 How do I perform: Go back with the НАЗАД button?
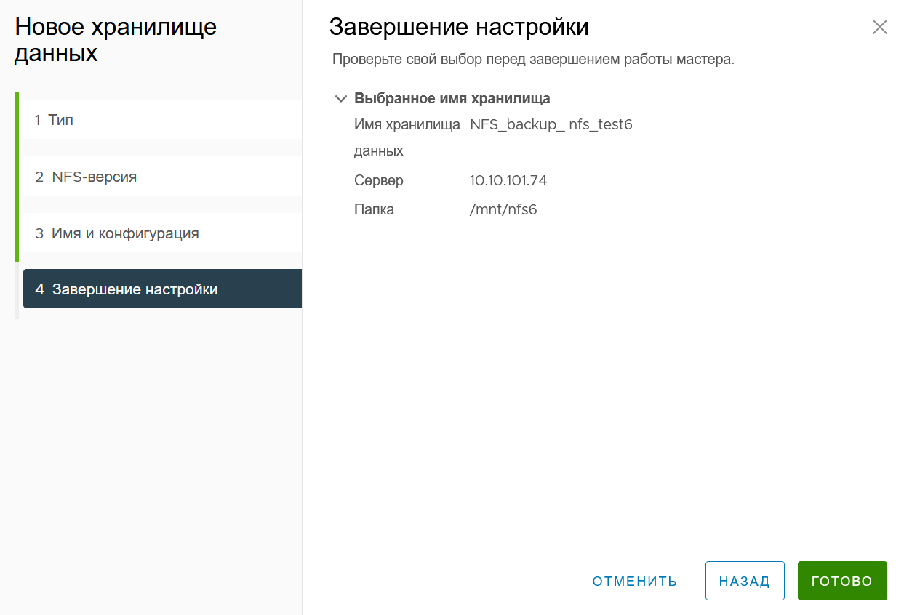(745, 581)
